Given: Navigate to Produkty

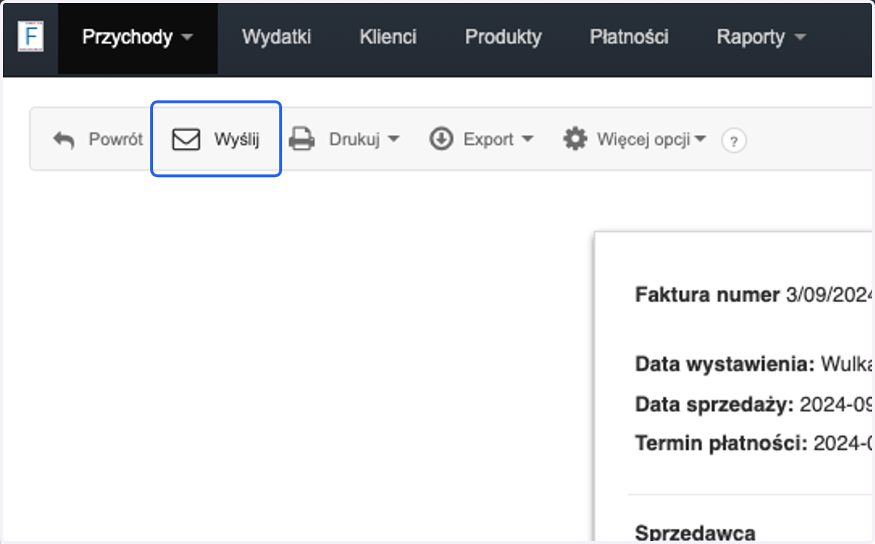Looking at the screenshot, I should [503, 37].
